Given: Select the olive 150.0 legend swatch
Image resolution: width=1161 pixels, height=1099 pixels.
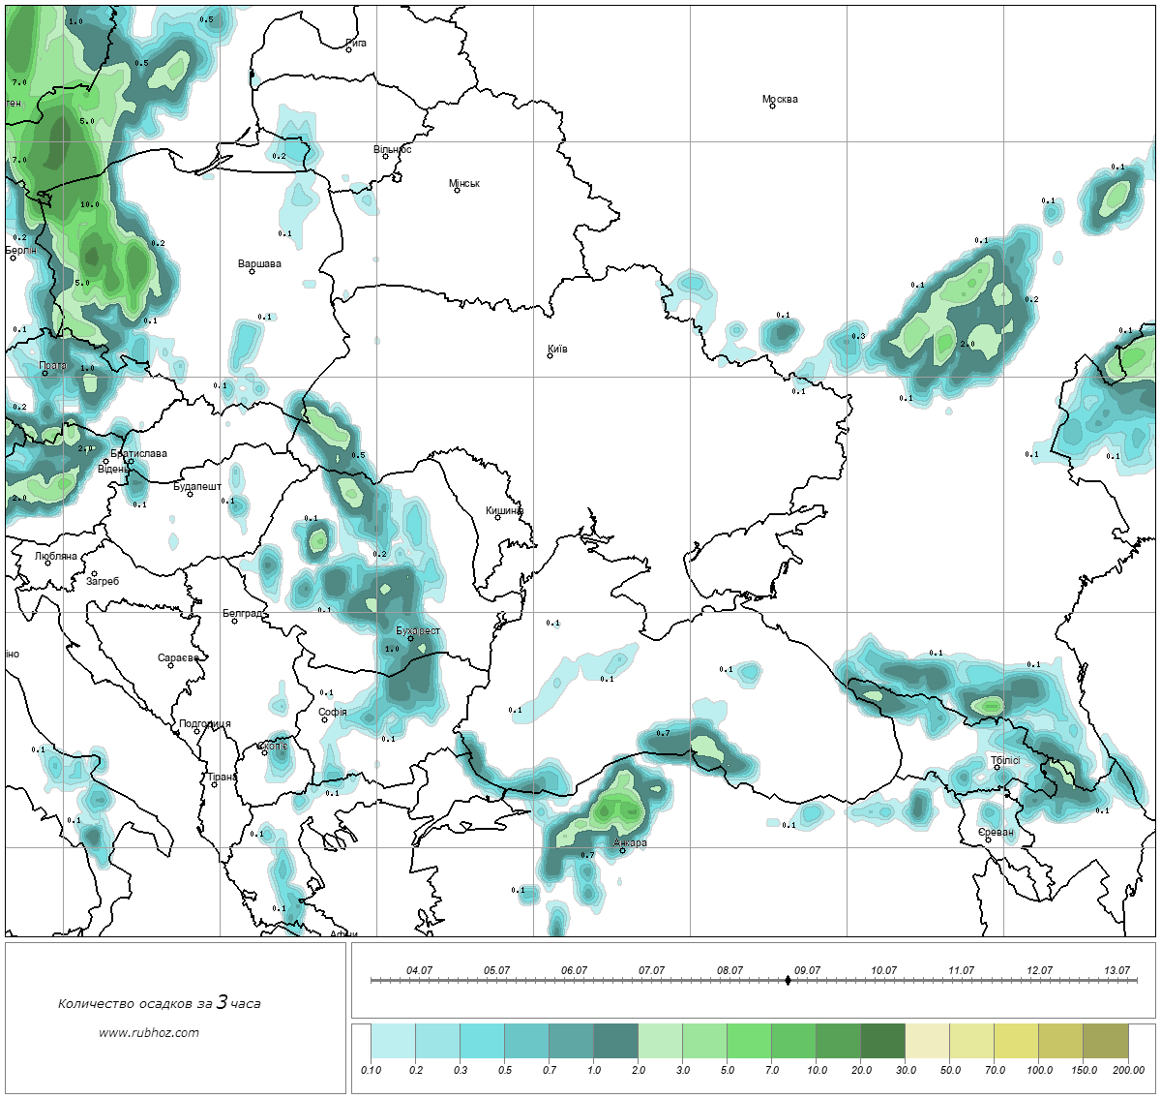Looking at the screenshot, I should coord(1105,1043).
